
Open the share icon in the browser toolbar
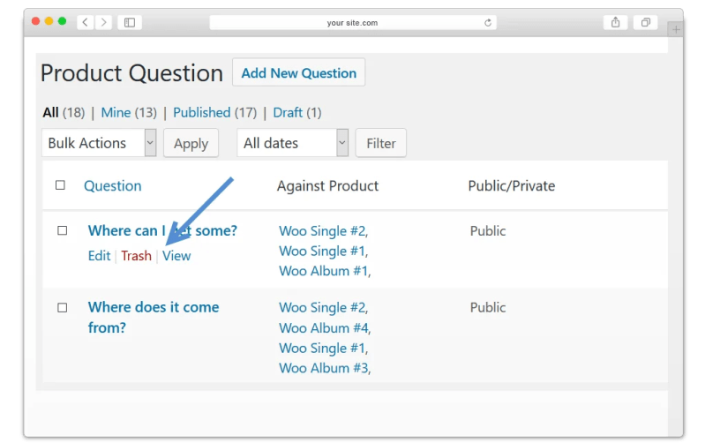click(615, 22)
